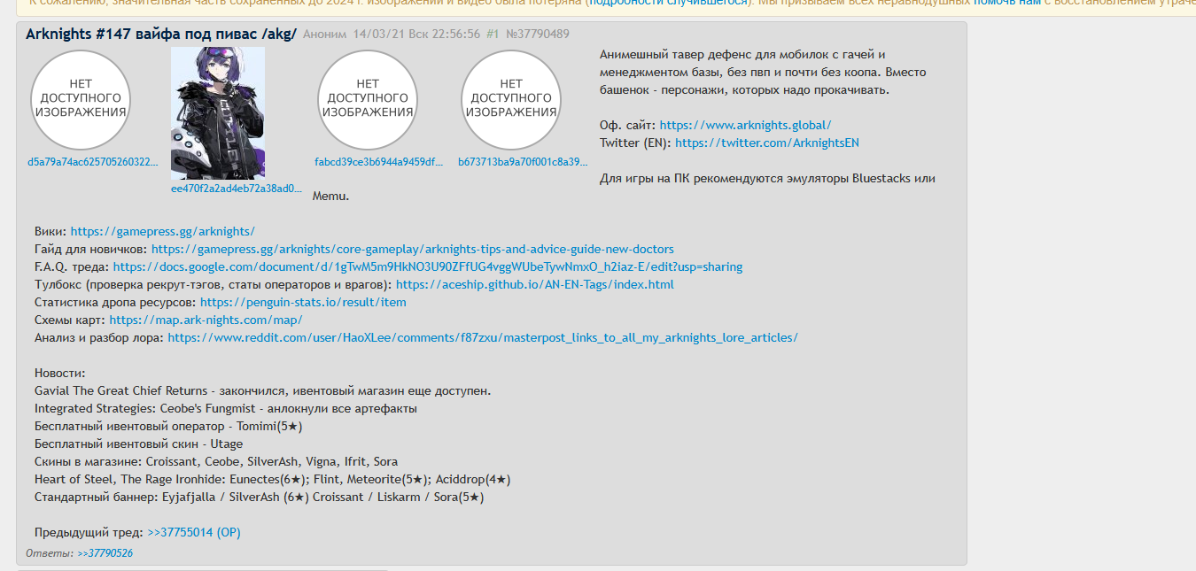Go to previous thread >>37755014 (OP)
This screenshot has width=1196, height=571.
click(194, 533)
